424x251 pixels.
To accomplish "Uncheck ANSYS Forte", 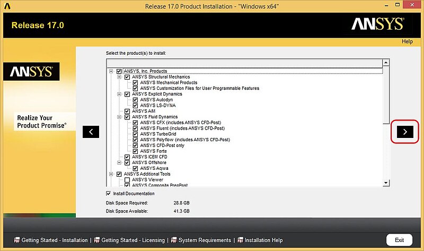I will [135, 151].
